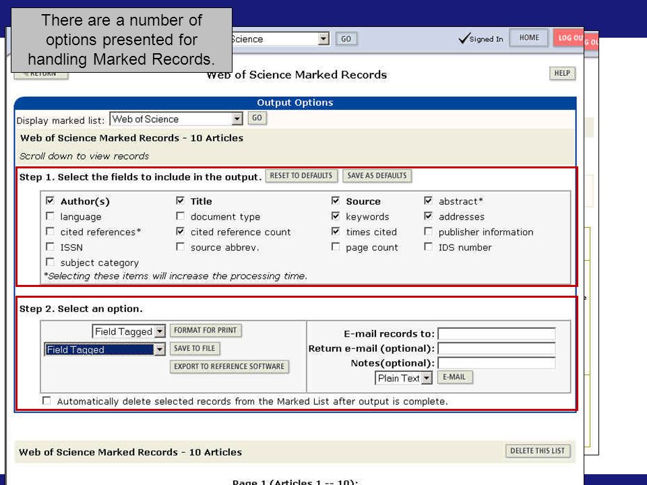Focus the E-mail records to field
The image size is (647, 485).
[x=497, y=333]
